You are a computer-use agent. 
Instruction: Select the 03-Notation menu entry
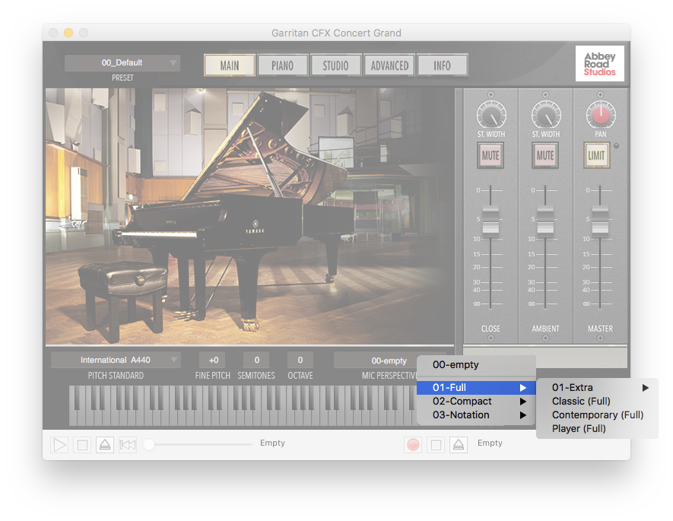pyautogui.click(x=476, y=415)
